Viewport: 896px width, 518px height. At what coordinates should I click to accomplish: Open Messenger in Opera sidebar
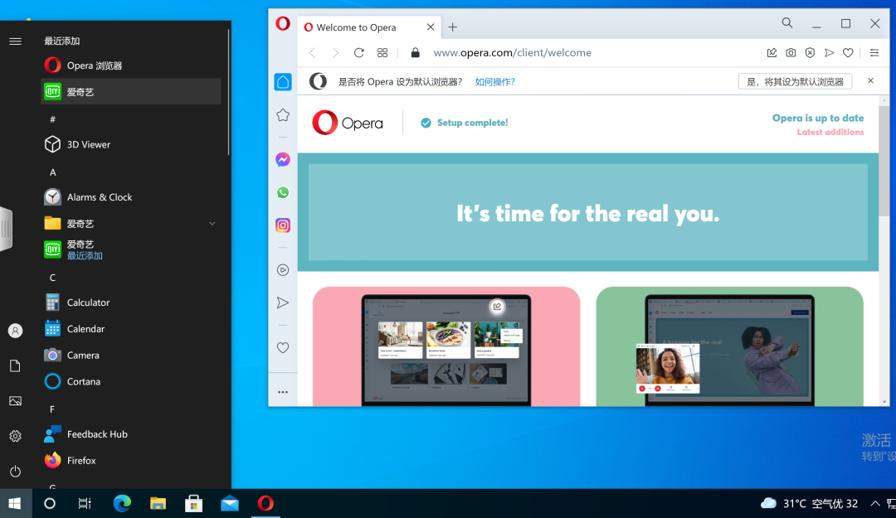283,159
